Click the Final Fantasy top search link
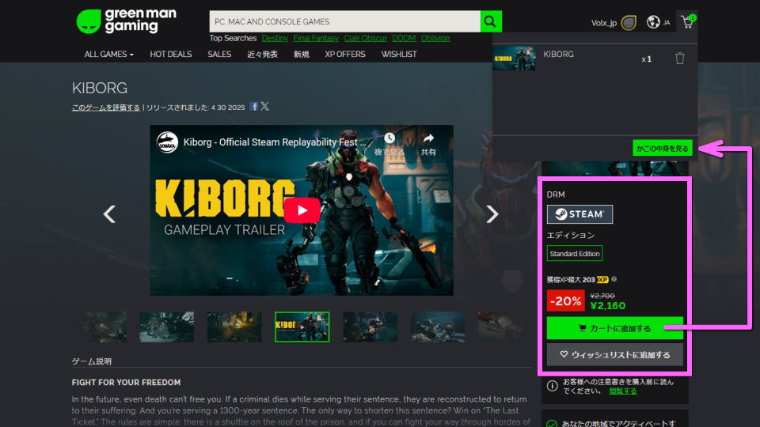The width and height of the screenshot is (760, 427). [x=316, y=38]
